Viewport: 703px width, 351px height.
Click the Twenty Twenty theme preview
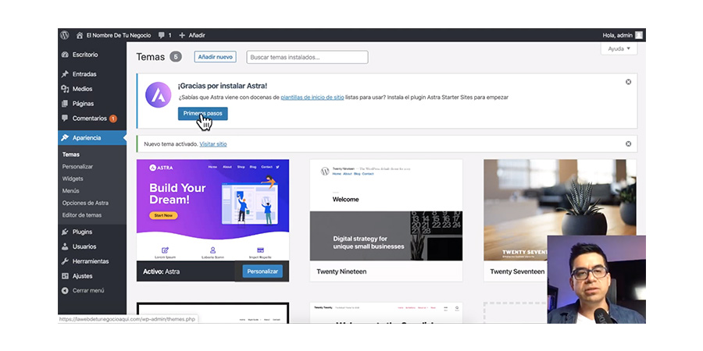point(386,313)
